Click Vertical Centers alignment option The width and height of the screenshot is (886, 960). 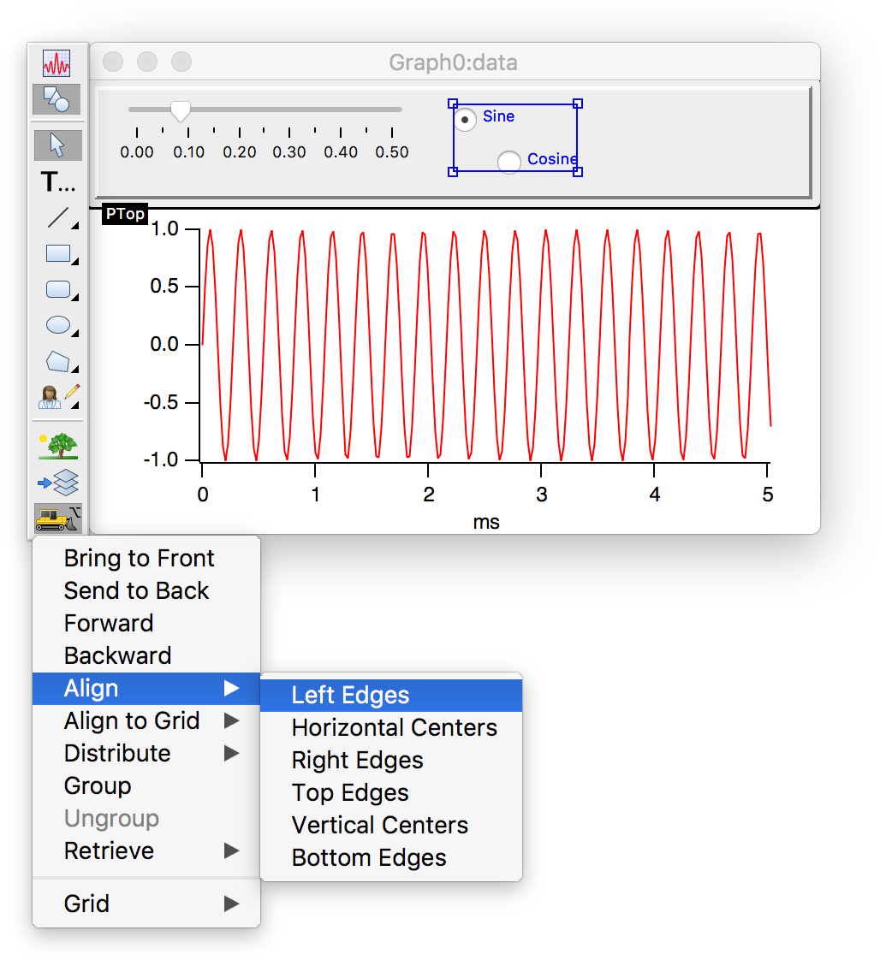(380, 826)
